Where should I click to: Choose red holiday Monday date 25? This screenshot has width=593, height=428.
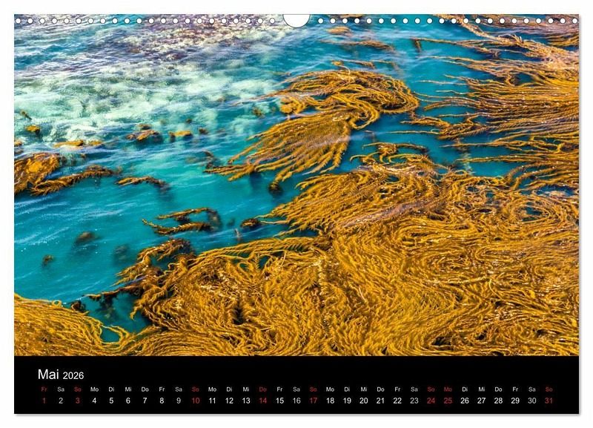[448, 401]
